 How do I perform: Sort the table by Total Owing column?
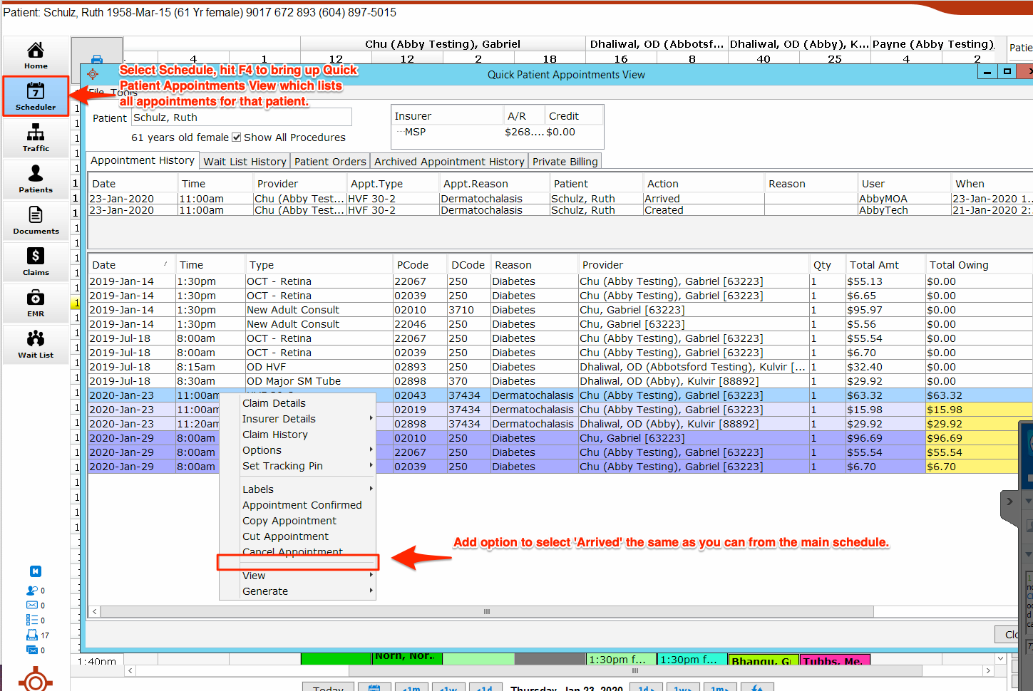coord(959,265)
